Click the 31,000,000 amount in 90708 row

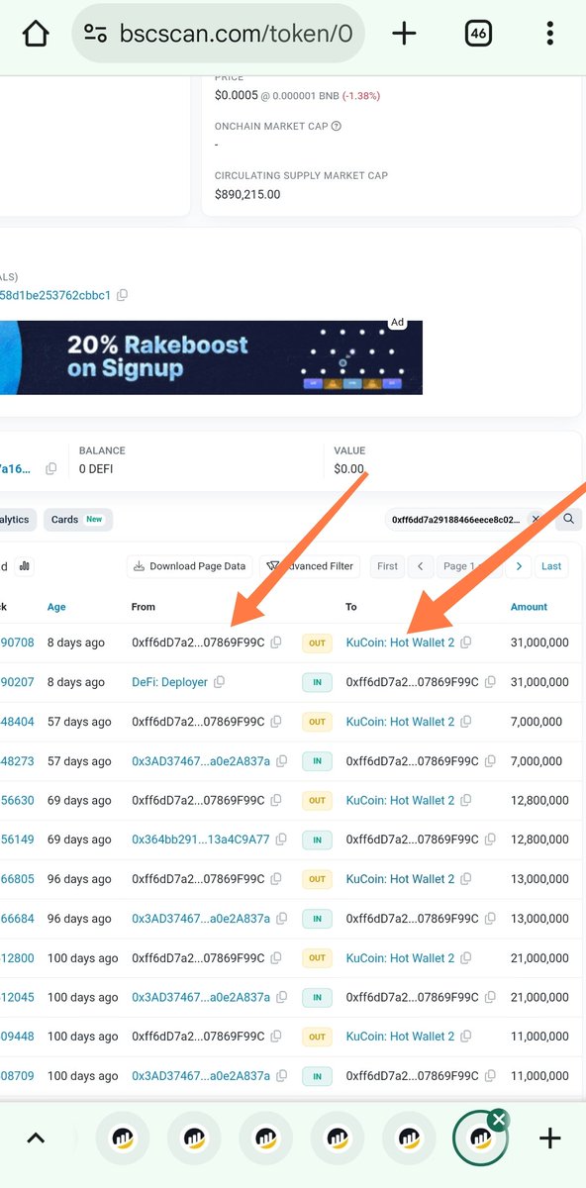[x=539, y=643]
